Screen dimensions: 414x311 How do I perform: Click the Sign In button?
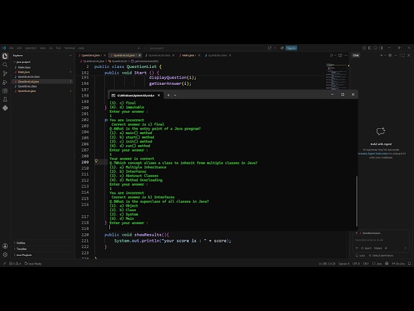pos(291,48)
